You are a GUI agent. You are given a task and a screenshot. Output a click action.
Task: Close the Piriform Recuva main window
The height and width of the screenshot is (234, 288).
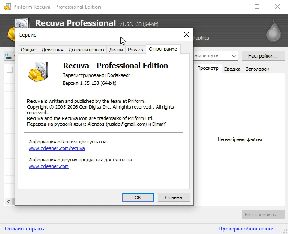(277, 7)
